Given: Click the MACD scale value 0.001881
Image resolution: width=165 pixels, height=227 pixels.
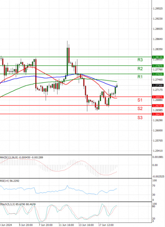Looking at the screenshot, I should (x=158, y=157).
